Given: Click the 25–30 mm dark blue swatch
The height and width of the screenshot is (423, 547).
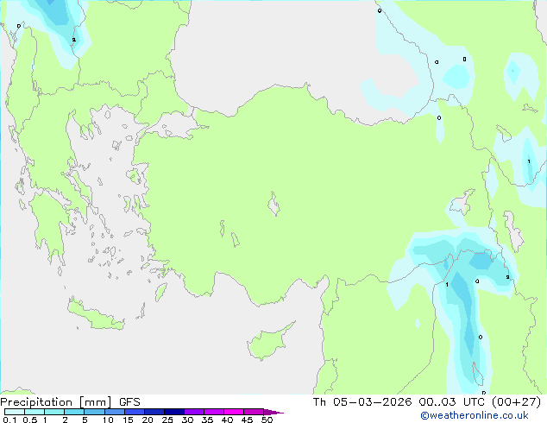Looking at the screenshot, I should tap(174, 412).
